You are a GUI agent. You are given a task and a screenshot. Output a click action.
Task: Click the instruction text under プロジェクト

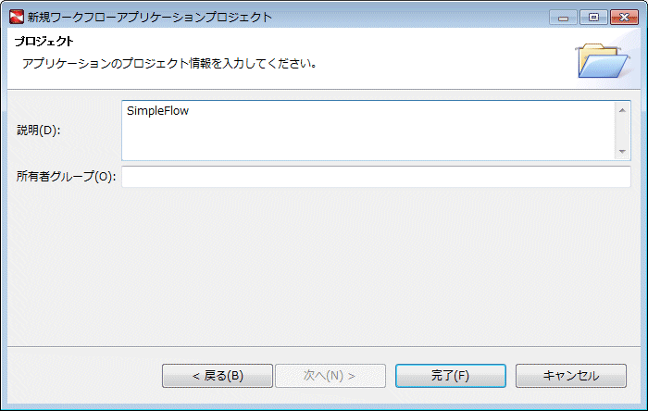(169, 64)
